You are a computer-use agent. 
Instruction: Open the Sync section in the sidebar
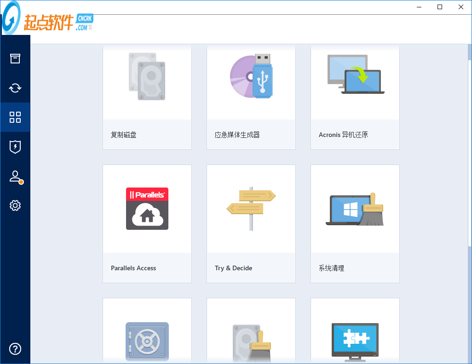coord(15,88)
